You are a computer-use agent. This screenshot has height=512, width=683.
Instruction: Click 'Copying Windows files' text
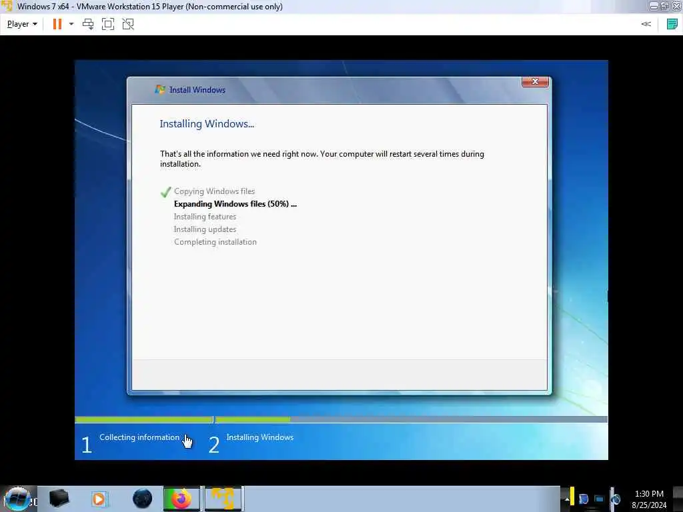[214, 191]
